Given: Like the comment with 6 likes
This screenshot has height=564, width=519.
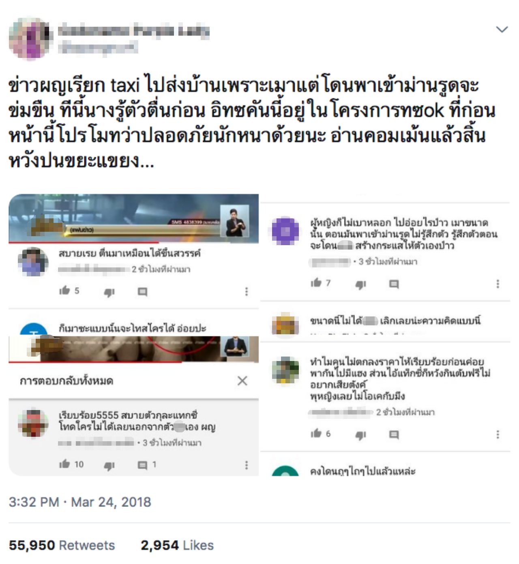Looking at the screenshot, I should [316, 433].
